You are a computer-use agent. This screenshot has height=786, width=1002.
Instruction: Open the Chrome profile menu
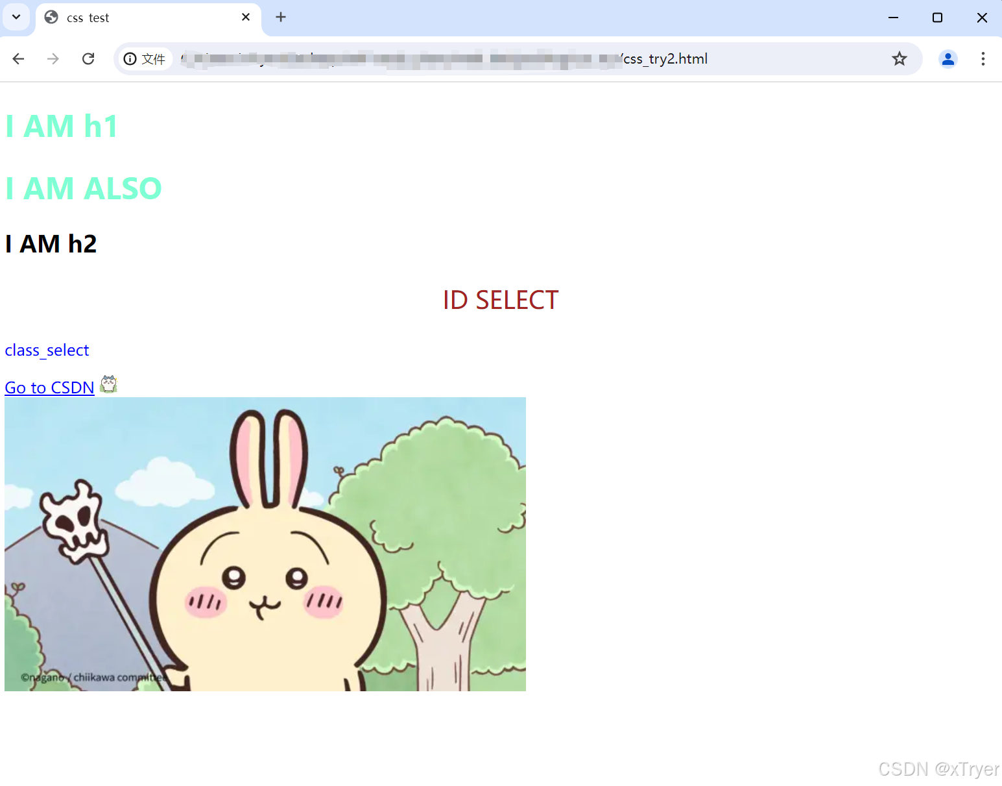(x=948, y=59)
